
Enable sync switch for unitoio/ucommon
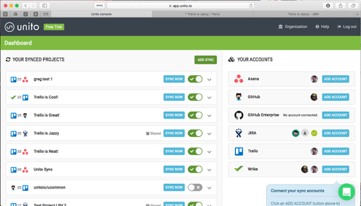[195, 188]
